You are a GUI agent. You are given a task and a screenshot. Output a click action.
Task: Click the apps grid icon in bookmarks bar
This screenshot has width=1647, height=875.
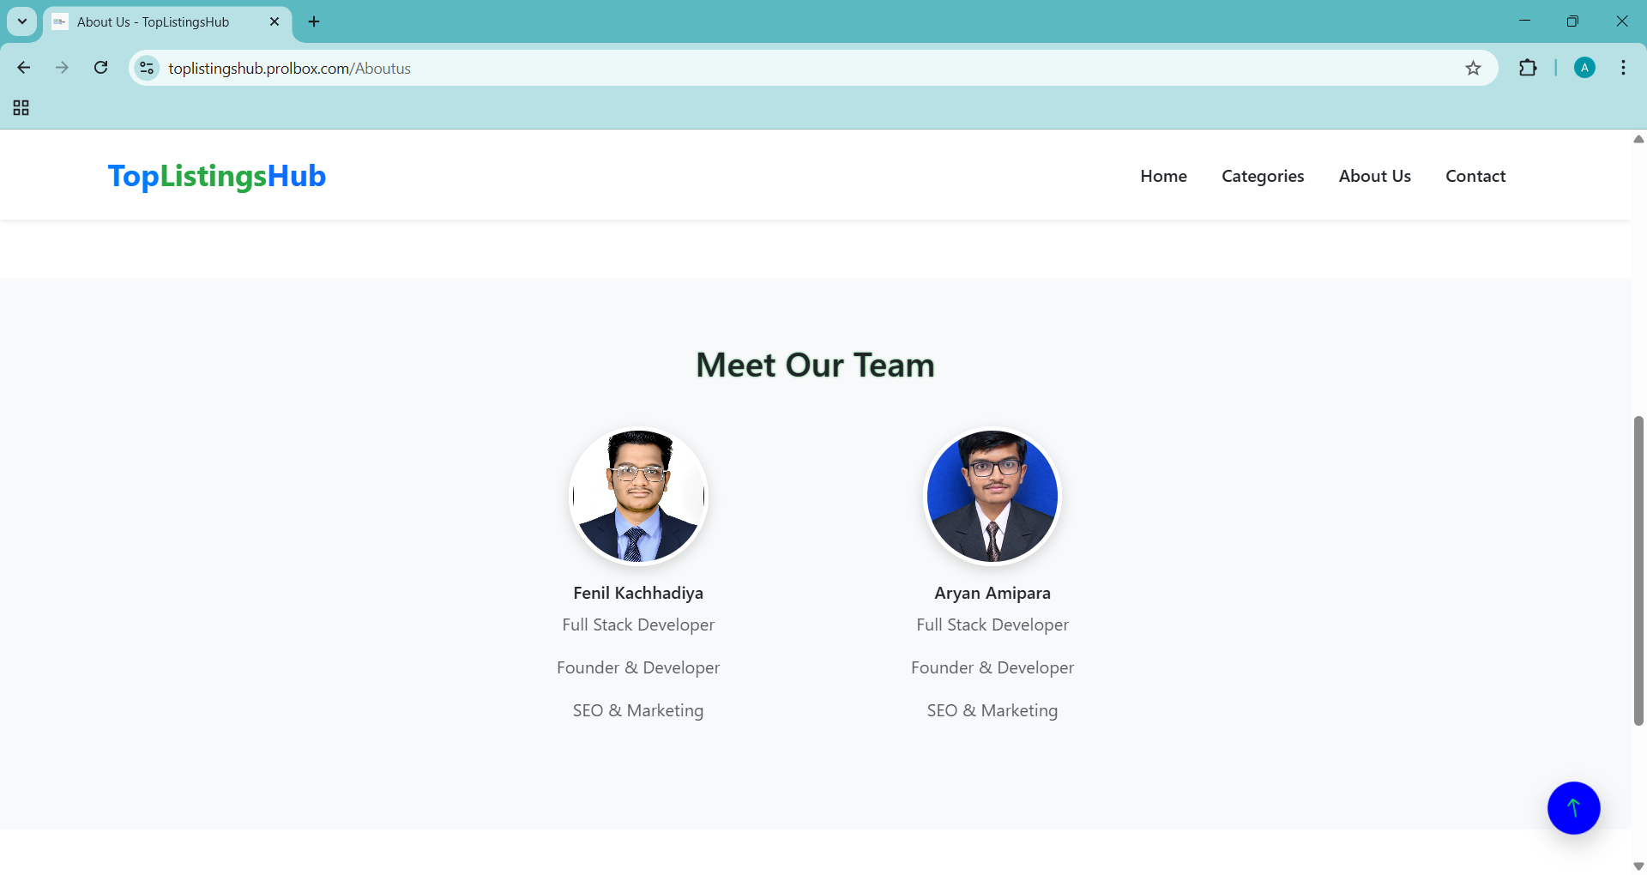click(21, 108)
